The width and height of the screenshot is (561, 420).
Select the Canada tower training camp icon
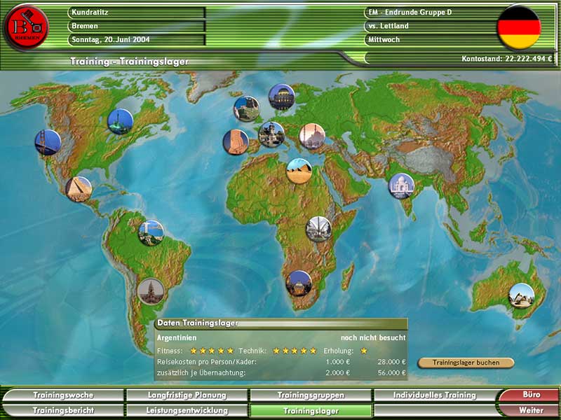click(120, 121)
